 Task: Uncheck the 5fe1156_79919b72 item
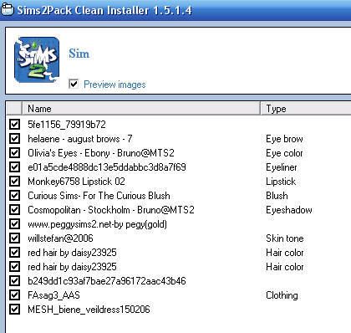14,124
